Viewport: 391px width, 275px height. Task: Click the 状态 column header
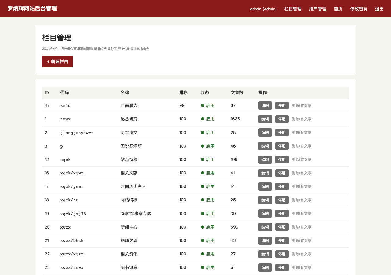pyautogui.click(x=205, y=93)
